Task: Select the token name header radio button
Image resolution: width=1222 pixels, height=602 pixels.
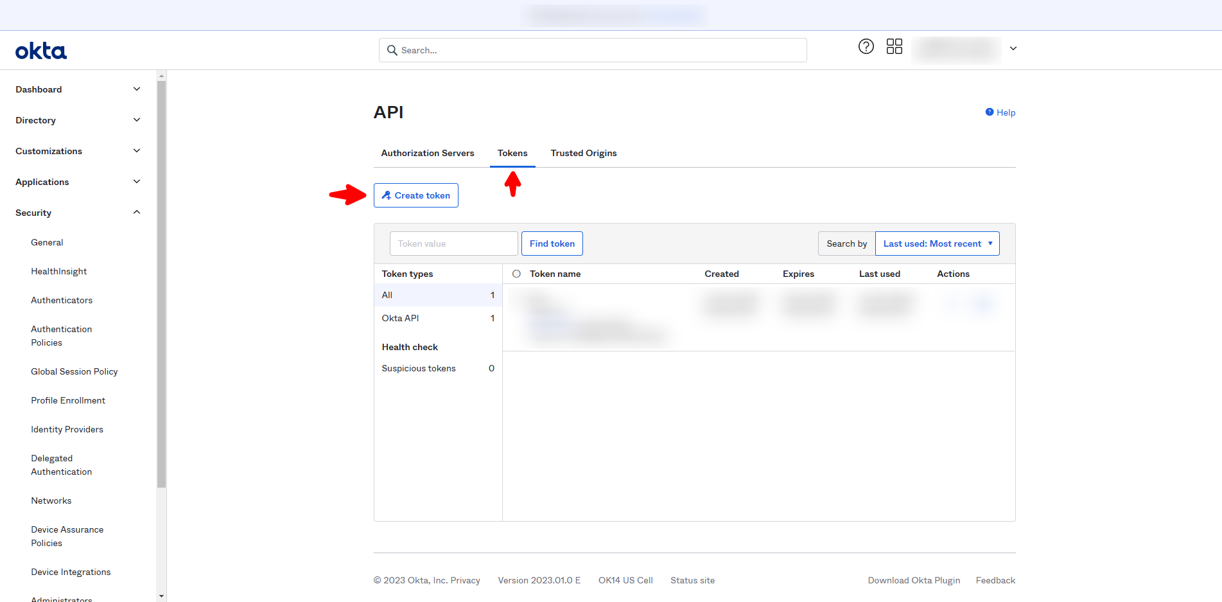Action: (516, 274)
